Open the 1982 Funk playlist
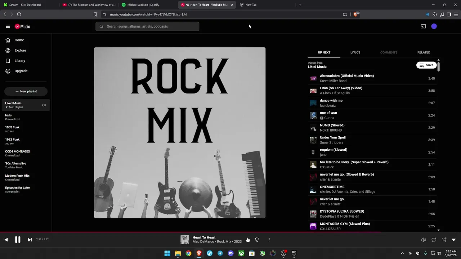The height and width of the screenshot is (259, 461). point(26,141)
